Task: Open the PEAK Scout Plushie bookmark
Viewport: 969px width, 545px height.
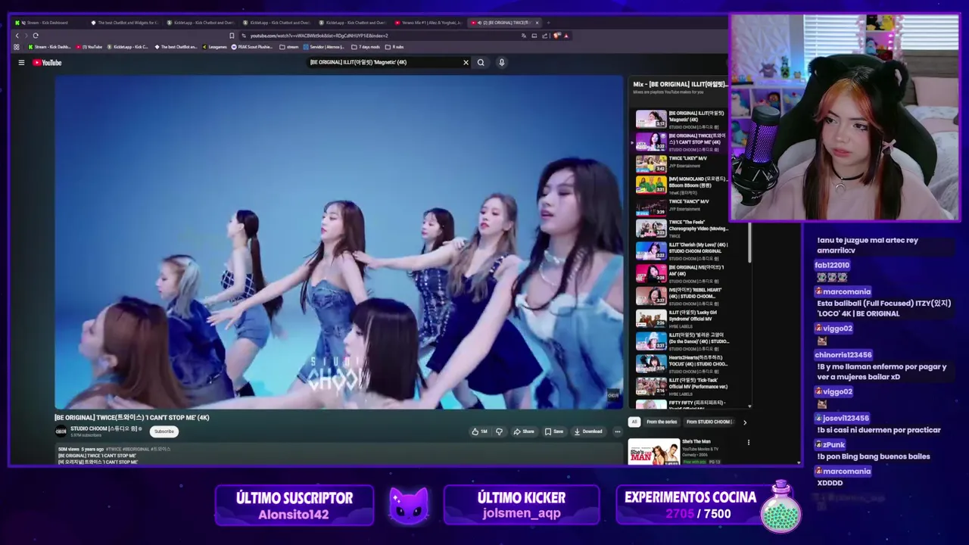Action: point(252,47)
